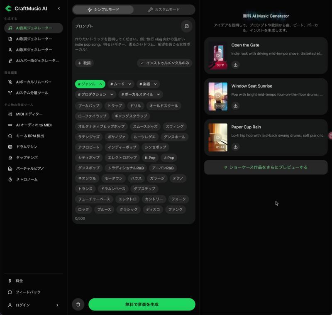Image resolution: width=332 pixels, height=315 pixels.
Task: Play the Paper Cup Rain track
Action: (x=218, y=137)
